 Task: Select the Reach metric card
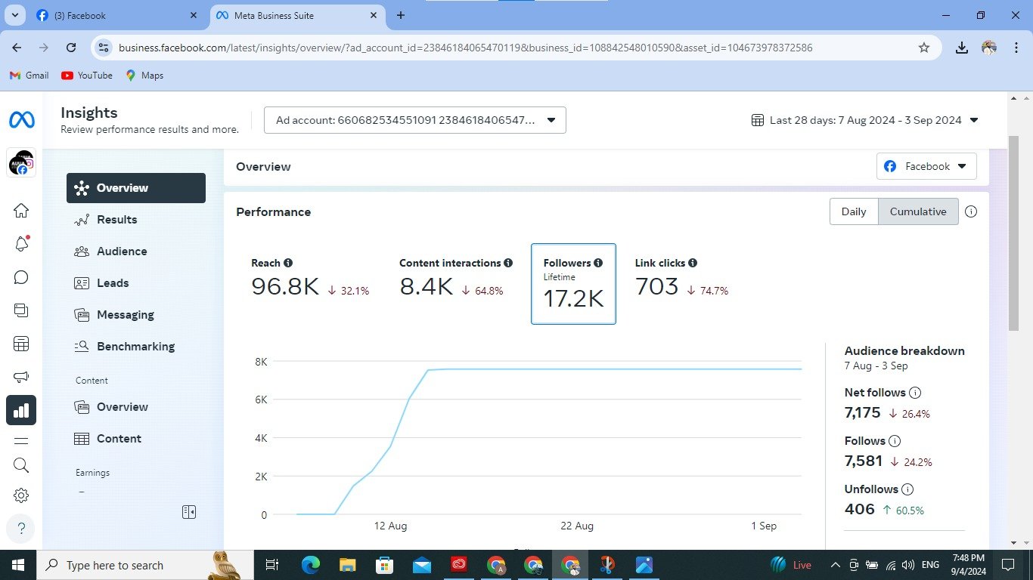coord(310,278)
